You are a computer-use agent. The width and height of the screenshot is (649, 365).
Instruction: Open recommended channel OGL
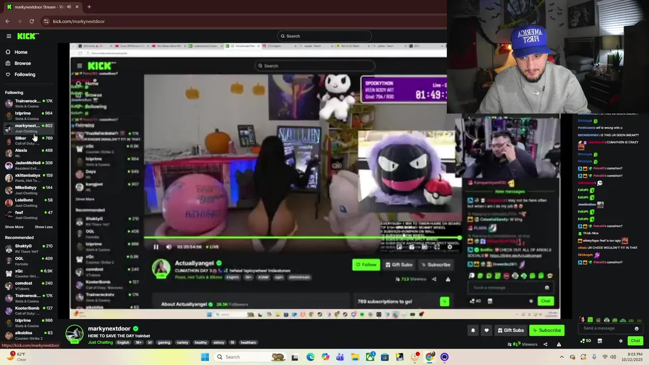tap(28, 261)
